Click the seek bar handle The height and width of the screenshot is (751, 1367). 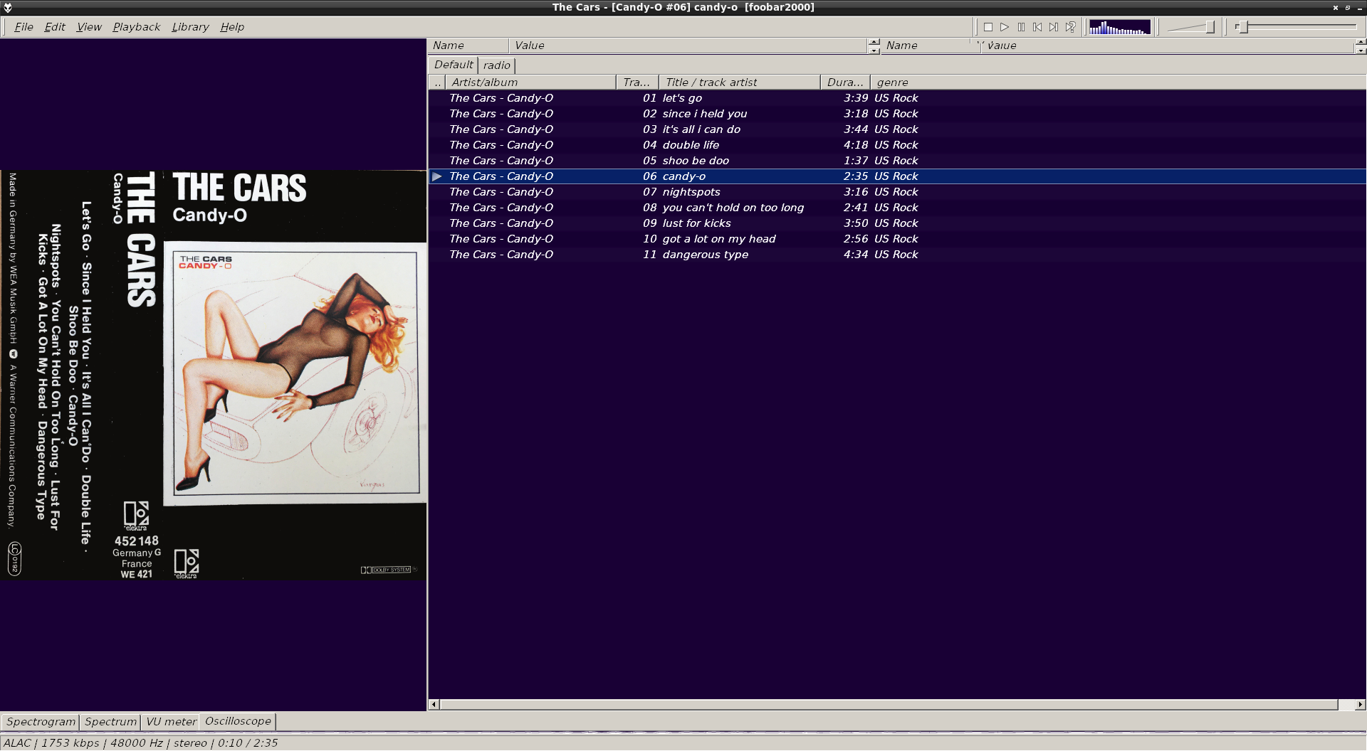pos(1243,27)
